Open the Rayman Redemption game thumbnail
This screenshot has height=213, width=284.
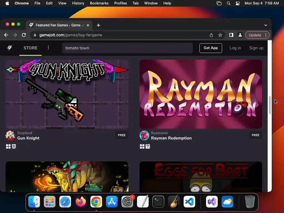201,94
